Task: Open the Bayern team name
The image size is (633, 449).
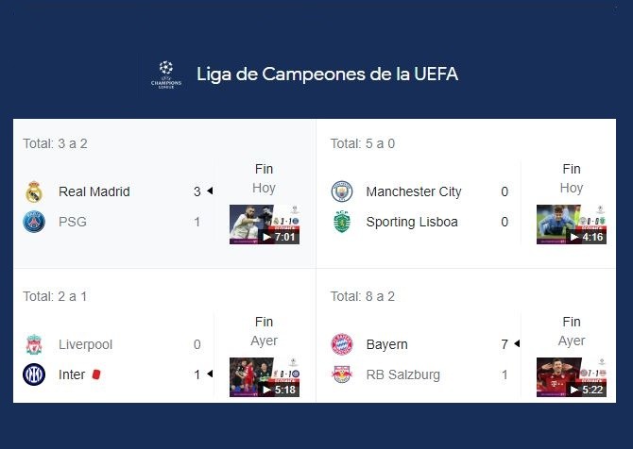Action: [386, 344]
